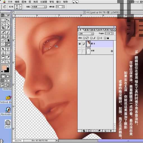Open the brush picker dropdown arrow

point(21,7)
